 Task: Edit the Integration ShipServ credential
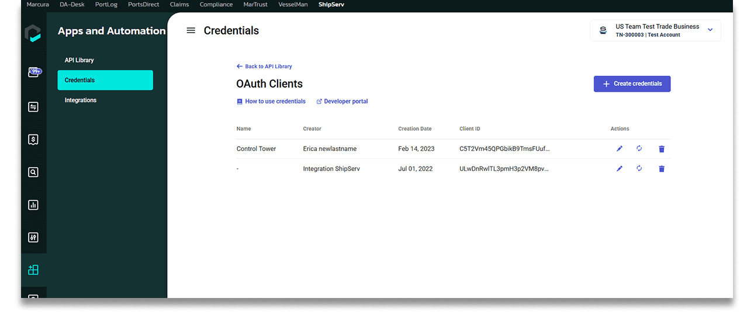pos(620,168)
